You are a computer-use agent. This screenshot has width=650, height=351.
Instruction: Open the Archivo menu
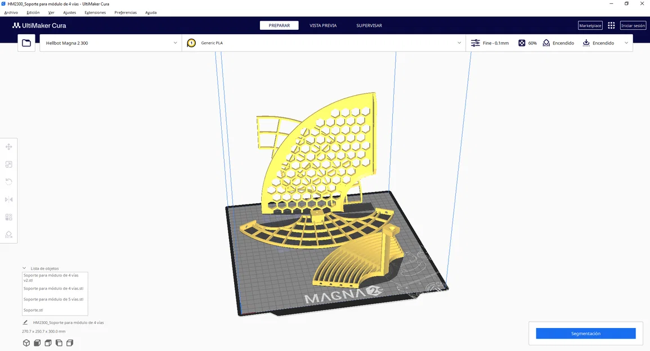pyautogui.click(x=11, y=12)
